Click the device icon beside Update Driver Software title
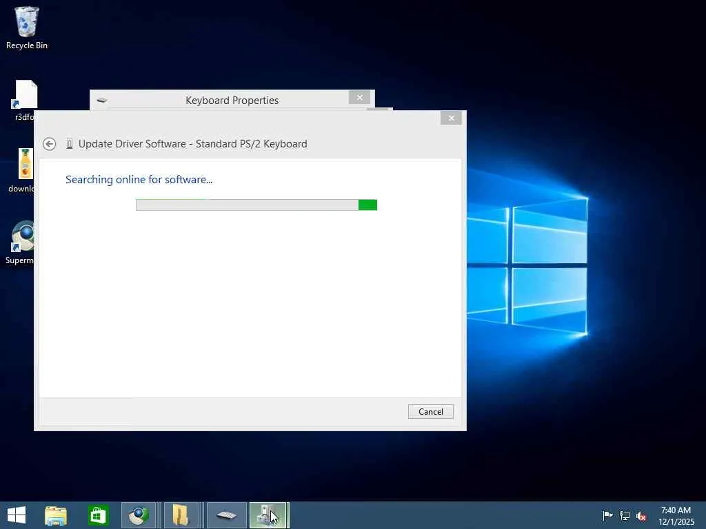The height and width of the screenshot is (529, 706). (70, 144)
